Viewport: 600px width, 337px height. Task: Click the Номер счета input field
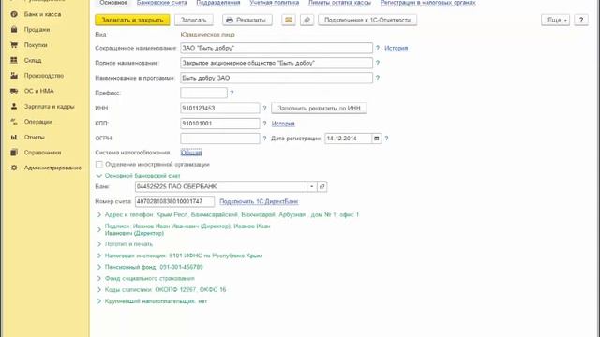tap(174, 201)
